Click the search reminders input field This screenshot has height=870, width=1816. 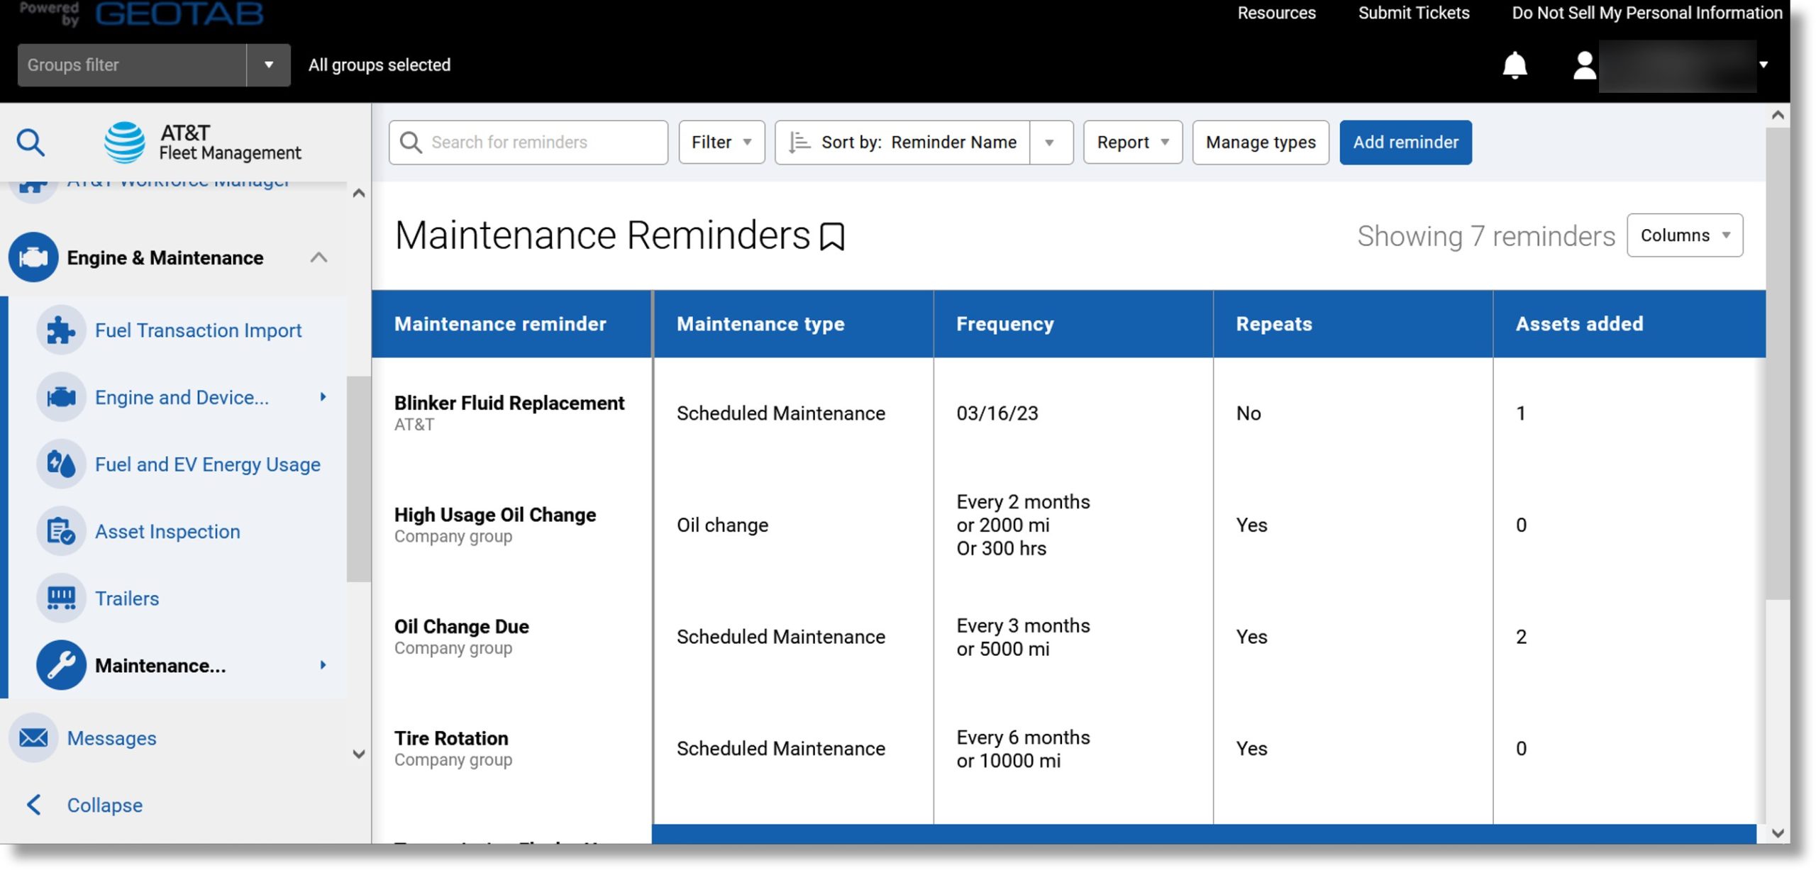[528, 141]
